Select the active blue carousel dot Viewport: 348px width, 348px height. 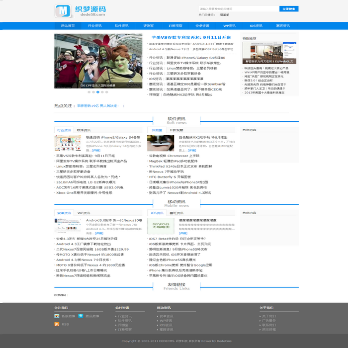click(x=98, y=92)
